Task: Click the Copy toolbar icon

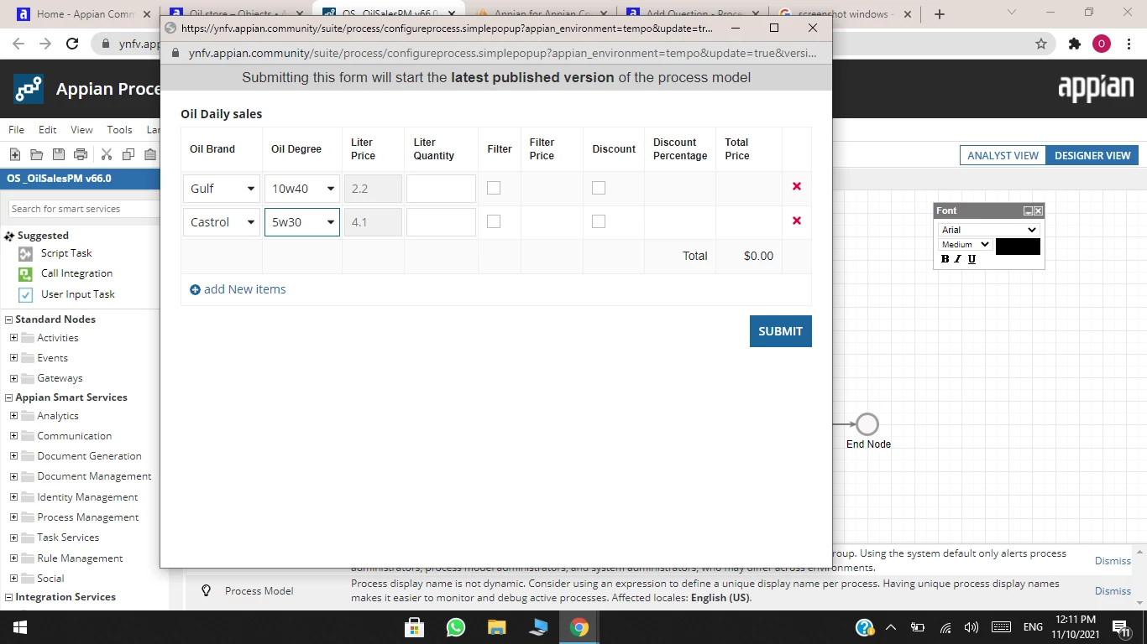Action: 128,154
